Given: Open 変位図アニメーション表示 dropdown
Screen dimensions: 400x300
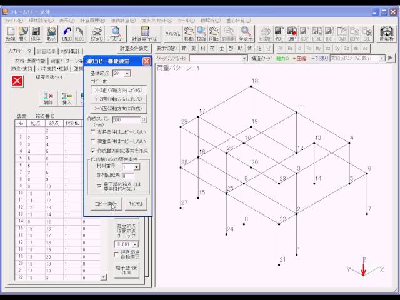Looking at the screenshot, I should coord(382,58).
